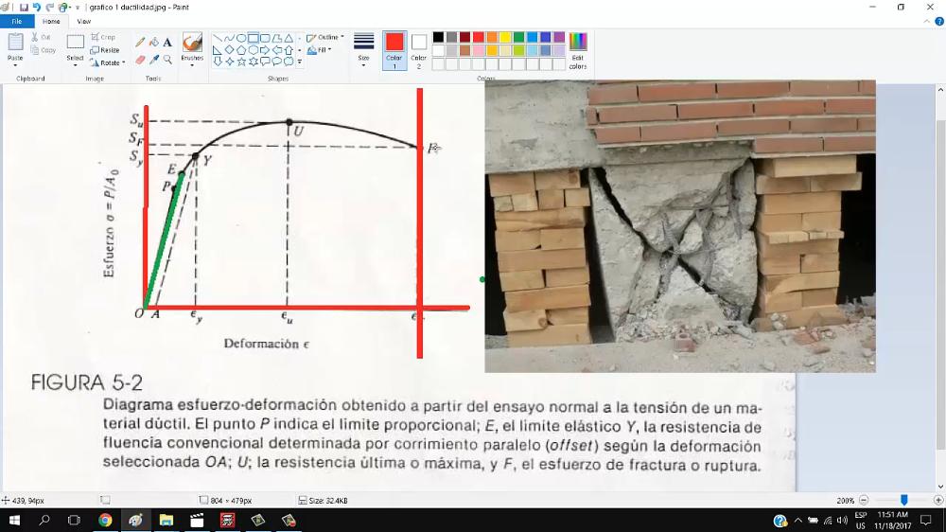Adjust the zoom slider handle
Image resolution: width=946 pixels, height=532 pixels.
903,500
